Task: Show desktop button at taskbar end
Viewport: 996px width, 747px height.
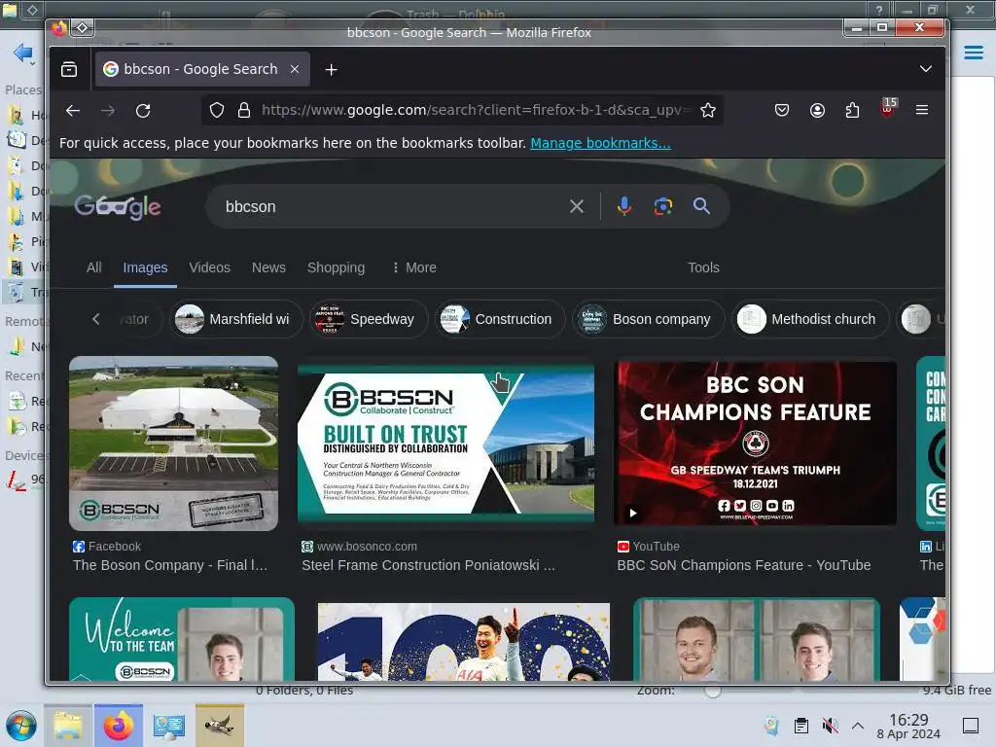Action: (971, 726)
